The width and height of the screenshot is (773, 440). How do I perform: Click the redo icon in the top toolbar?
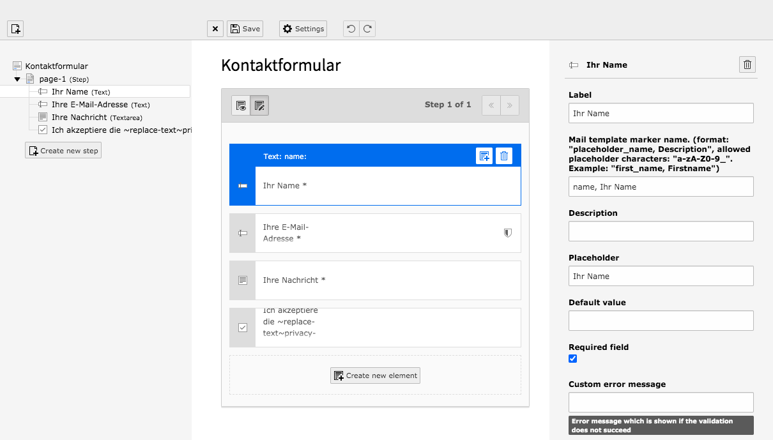click(x=367, y=28)
